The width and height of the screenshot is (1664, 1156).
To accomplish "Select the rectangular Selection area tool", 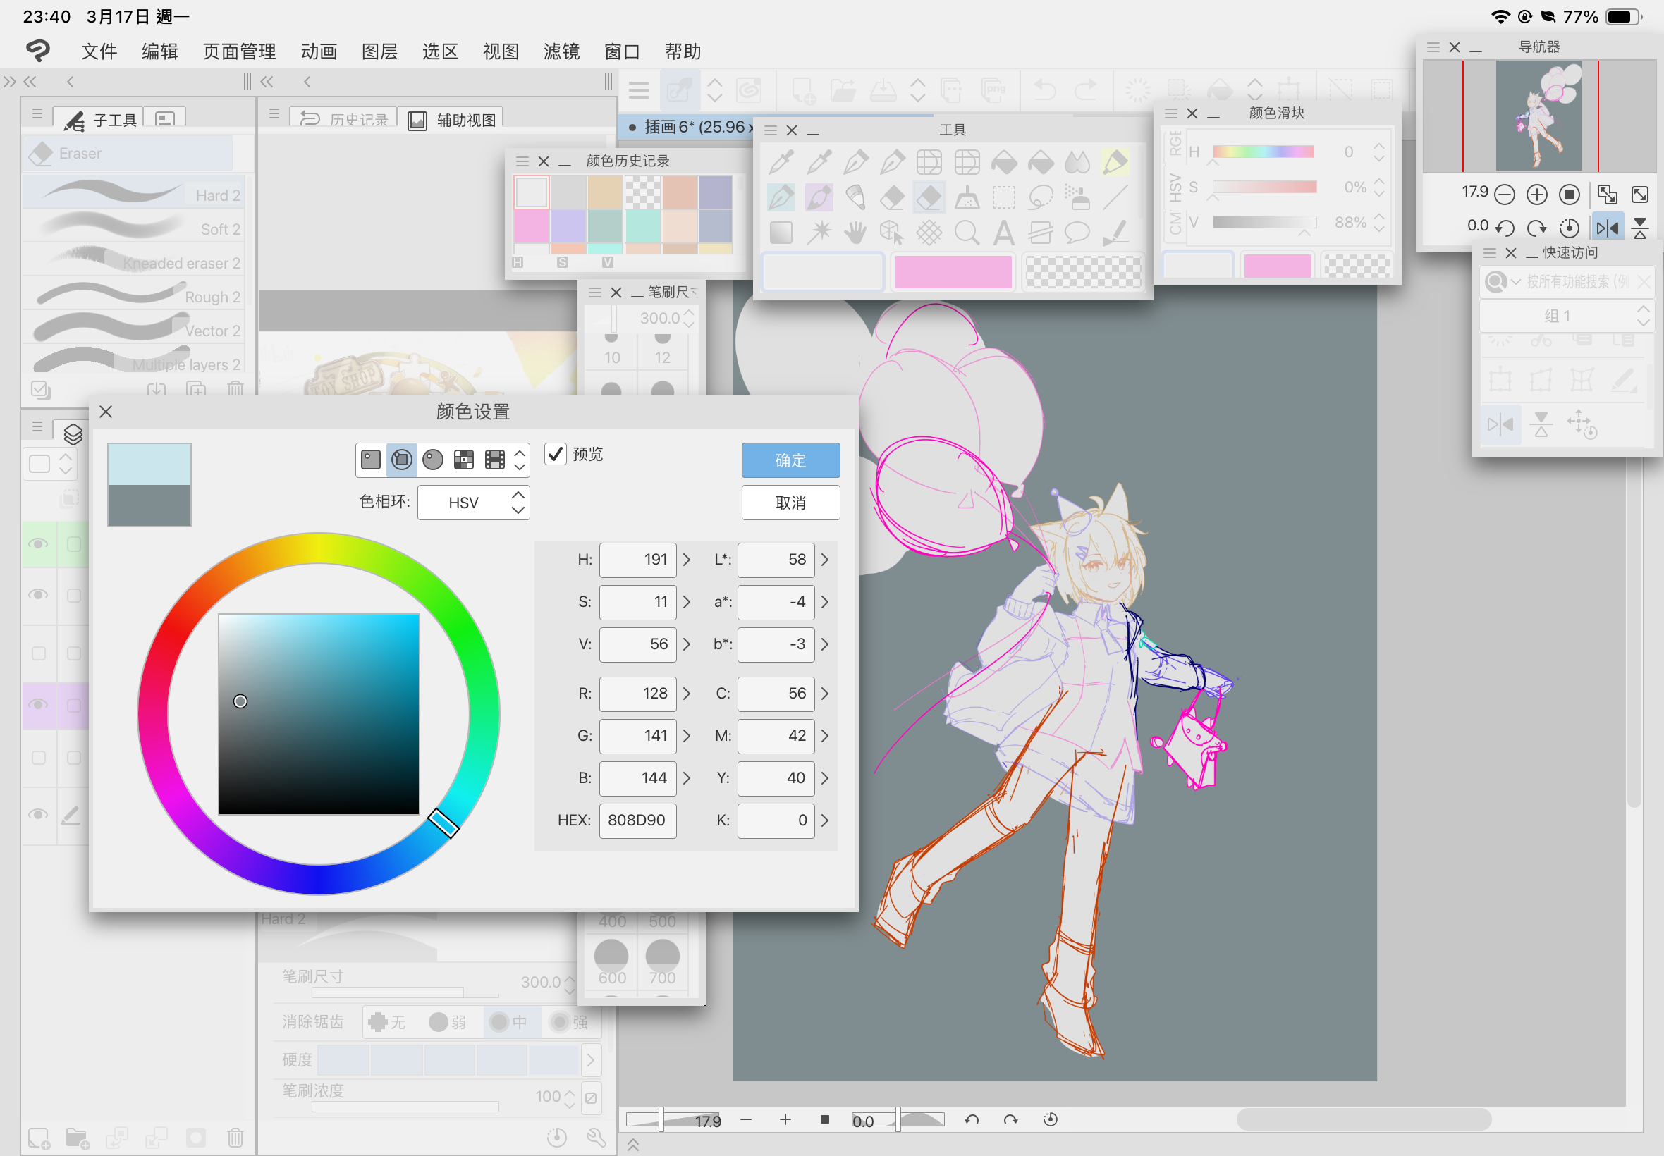I will coord(1003,197).
